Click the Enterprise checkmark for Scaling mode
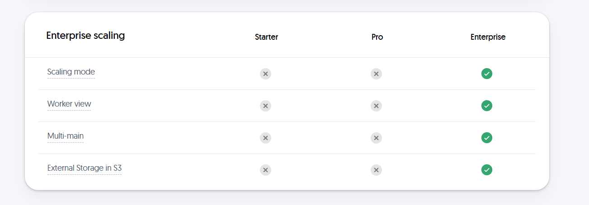The image size is (589, 205). coord(487,74)
